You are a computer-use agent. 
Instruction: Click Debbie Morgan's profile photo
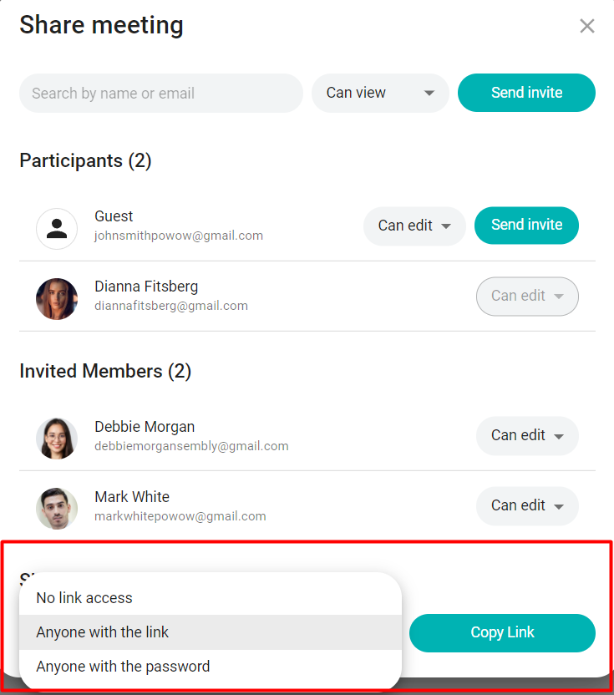tap(57, 438)
